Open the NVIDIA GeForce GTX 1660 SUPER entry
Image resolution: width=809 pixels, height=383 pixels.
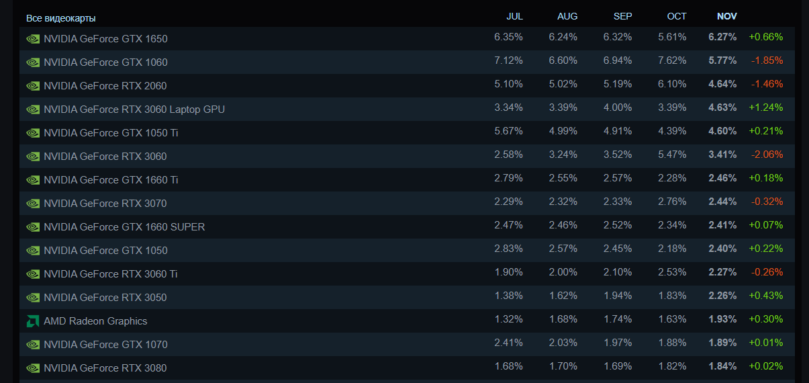[124, 227]
